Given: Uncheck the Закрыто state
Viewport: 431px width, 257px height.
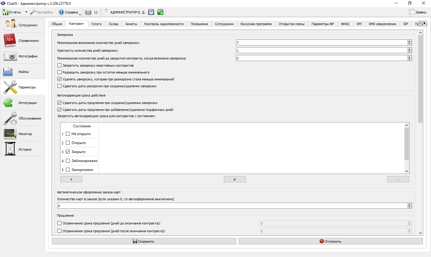Looking at the screenshot, I should (68, 152).
